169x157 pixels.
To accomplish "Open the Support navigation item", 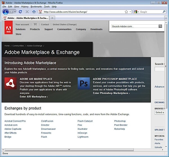I will pos(49,29).
